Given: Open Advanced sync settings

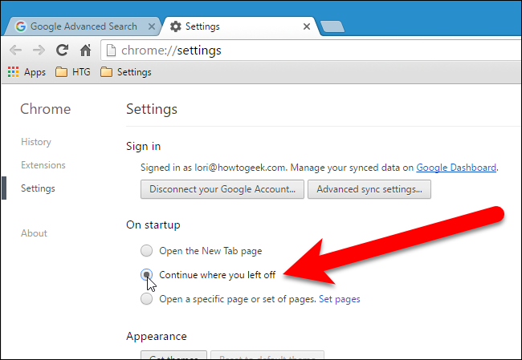Looking at the screenshot, I should (x=370, y=190).
